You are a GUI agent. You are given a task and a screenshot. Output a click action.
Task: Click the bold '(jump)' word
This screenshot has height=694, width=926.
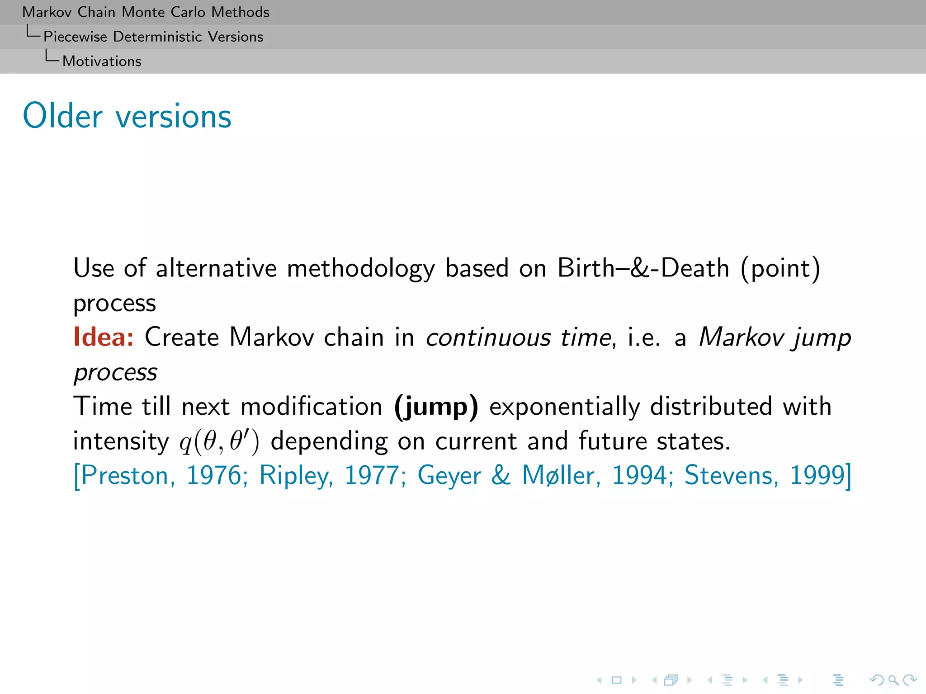point(436,407)
